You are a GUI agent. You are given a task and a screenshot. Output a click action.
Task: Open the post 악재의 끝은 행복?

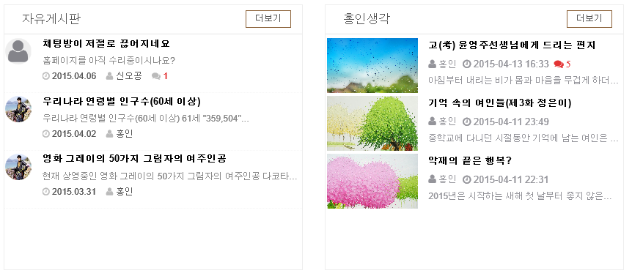tap(470, 161)
